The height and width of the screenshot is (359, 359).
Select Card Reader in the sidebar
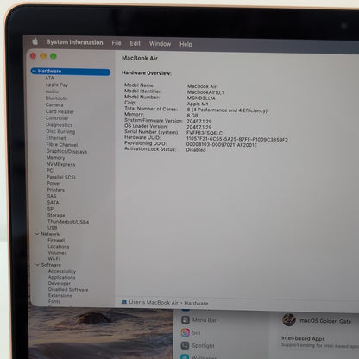point(60,111)
